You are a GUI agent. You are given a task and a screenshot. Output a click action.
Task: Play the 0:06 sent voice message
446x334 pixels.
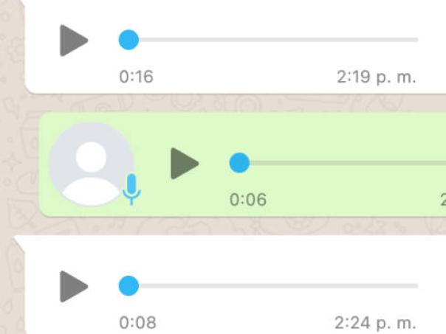click(185, 163)
